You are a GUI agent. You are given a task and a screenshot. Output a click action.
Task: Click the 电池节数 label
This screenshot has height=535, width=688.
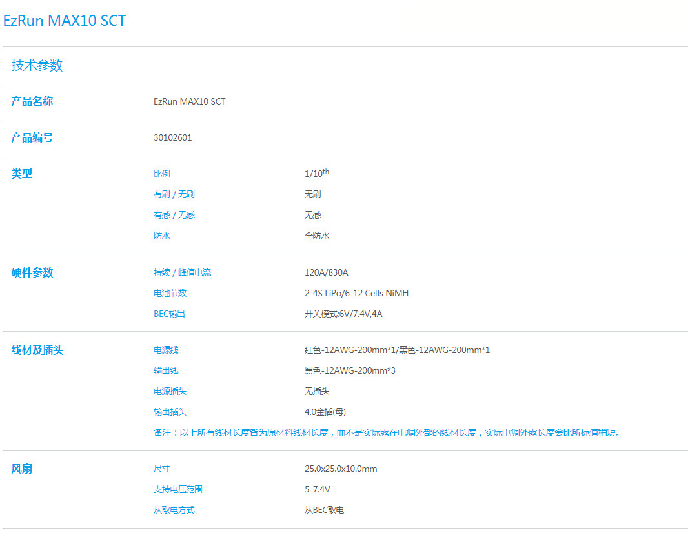[x=170, y=293]
